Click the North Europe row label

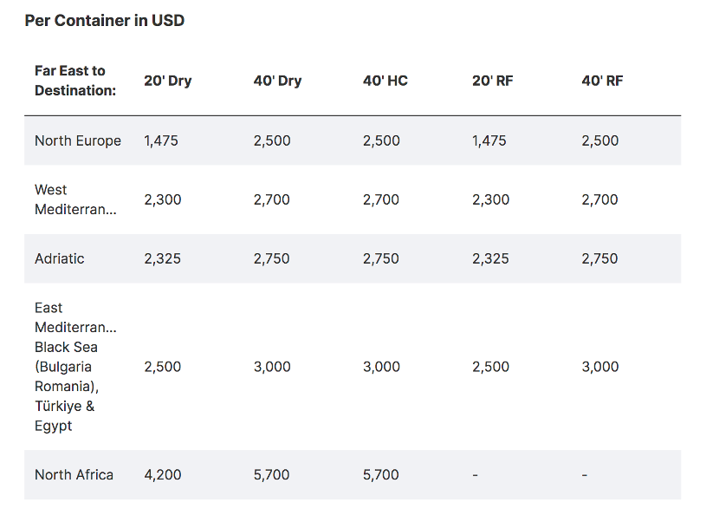(78, 140)
